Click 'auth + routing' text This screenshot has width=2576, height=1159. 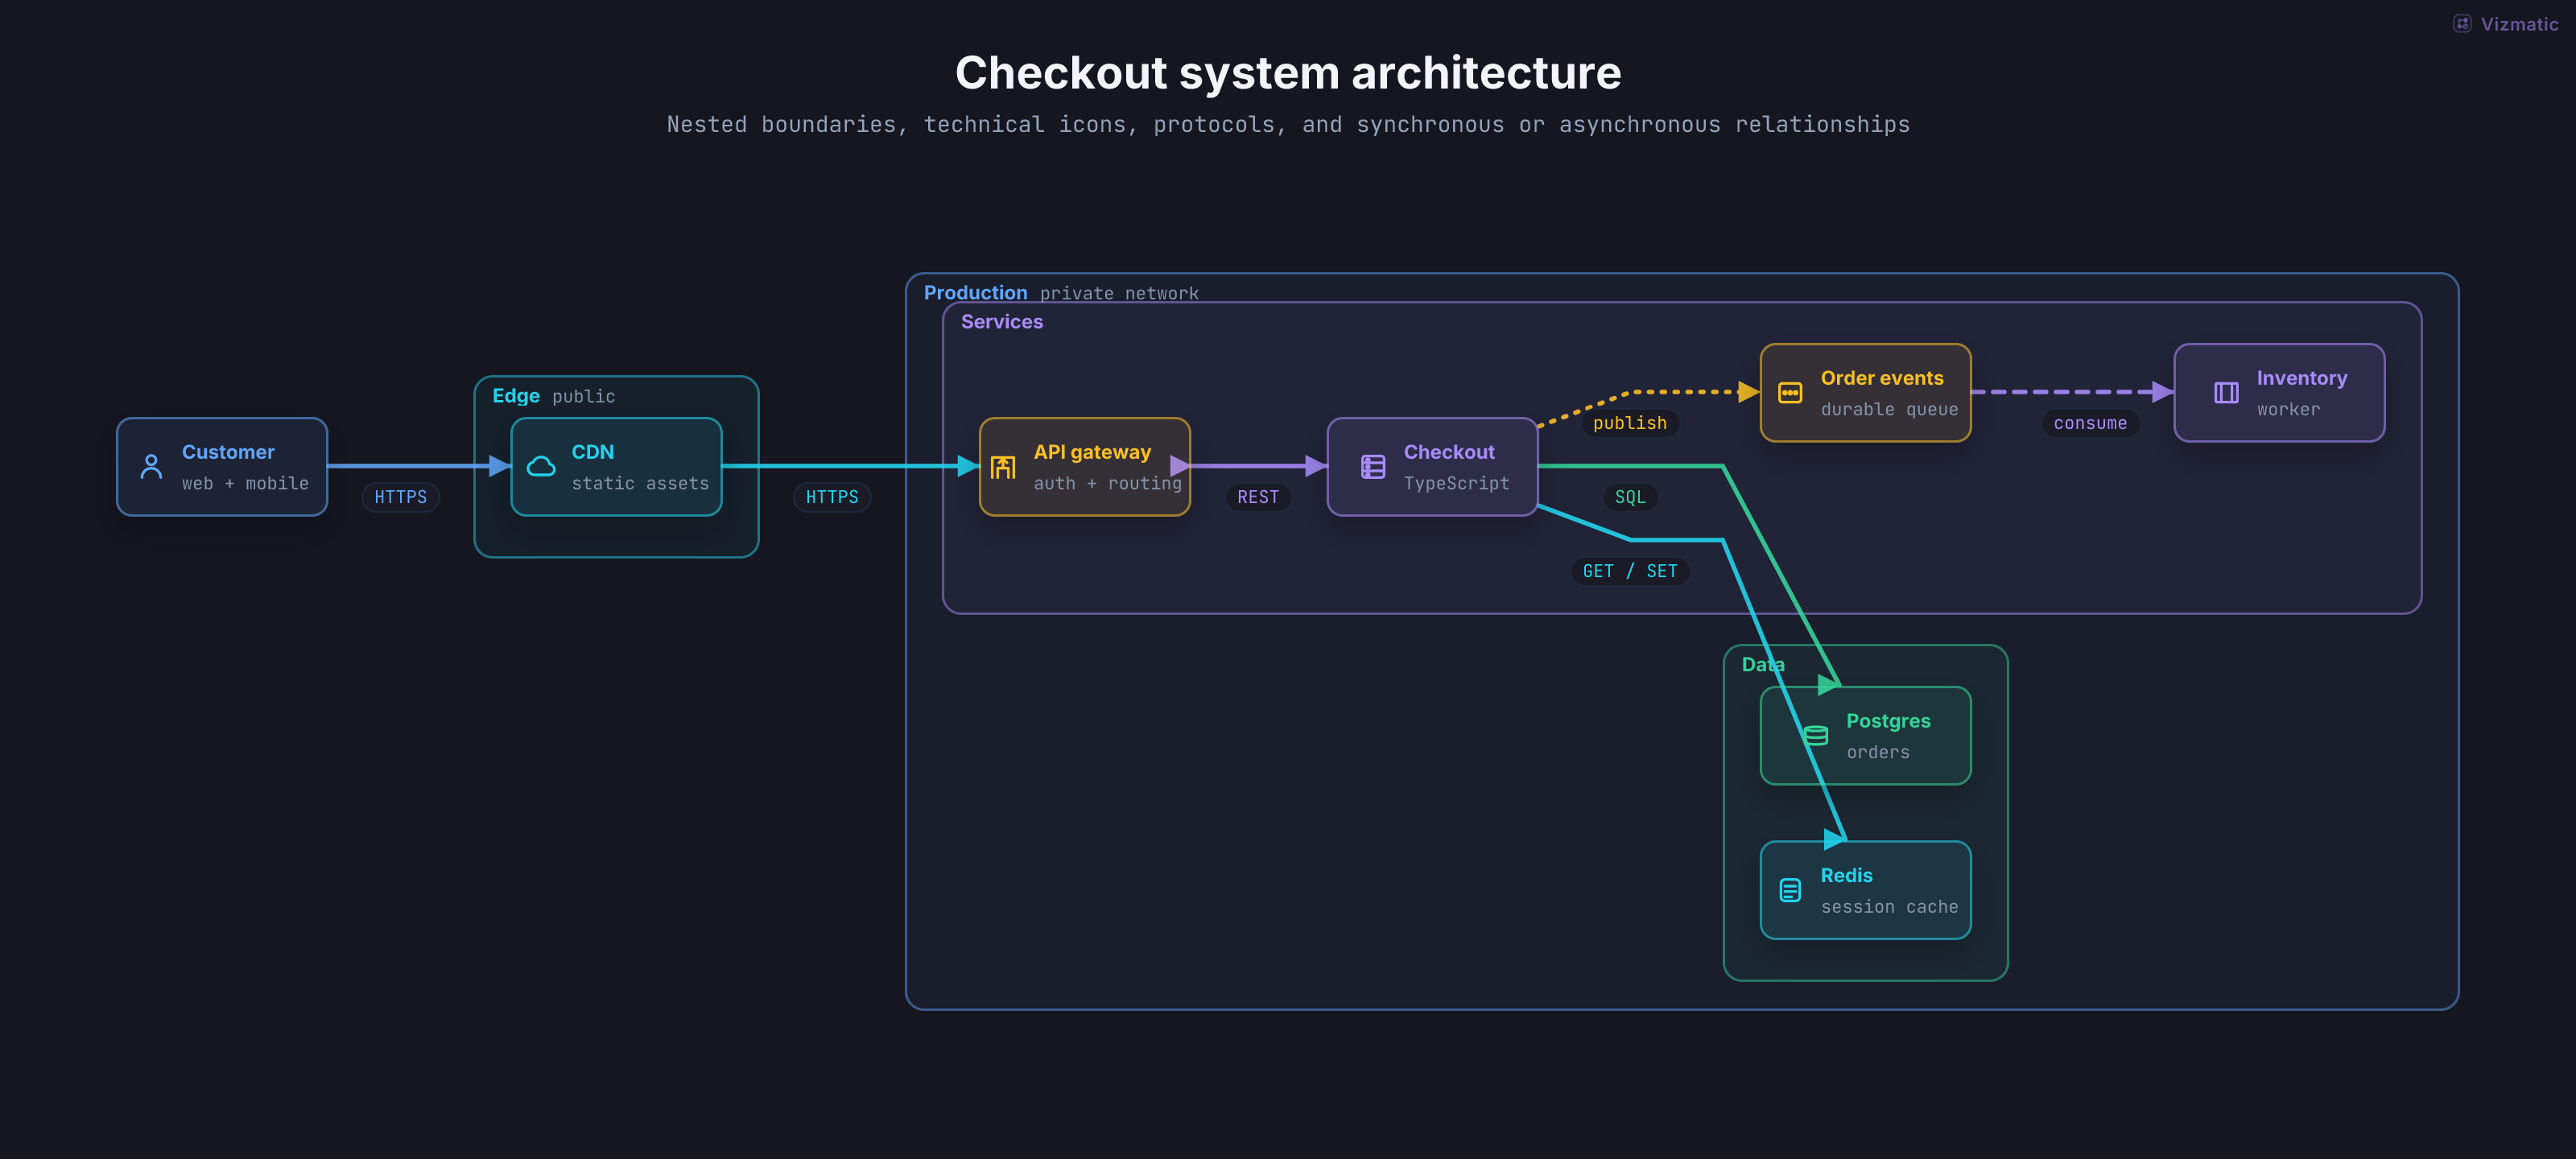coord(1108,484)
